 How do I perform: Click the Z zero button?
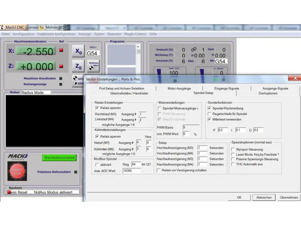click(x=78, y=66)
